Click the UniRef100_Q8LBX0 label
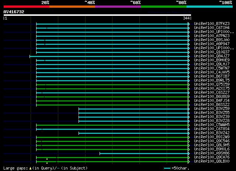The height and width of the screenshot is (171, 236). (212, 161)
